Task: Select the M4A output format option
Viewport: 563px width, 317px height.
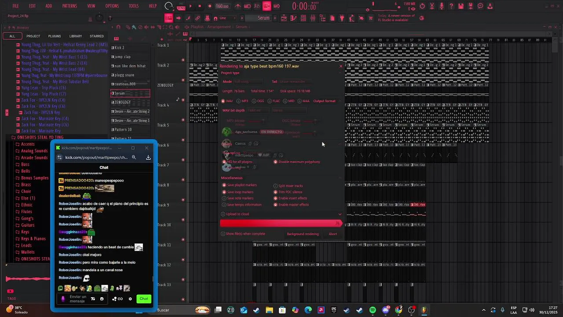Action: [x=300, y=101]
